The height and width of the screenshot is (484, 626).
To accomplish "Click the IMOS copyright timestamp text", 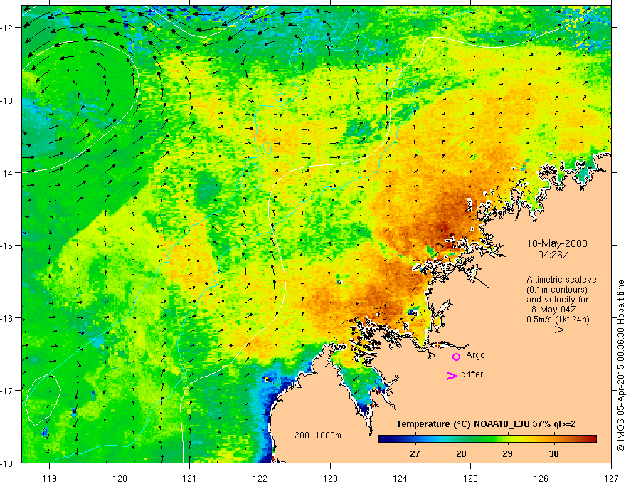I will (x=620, y=366).
